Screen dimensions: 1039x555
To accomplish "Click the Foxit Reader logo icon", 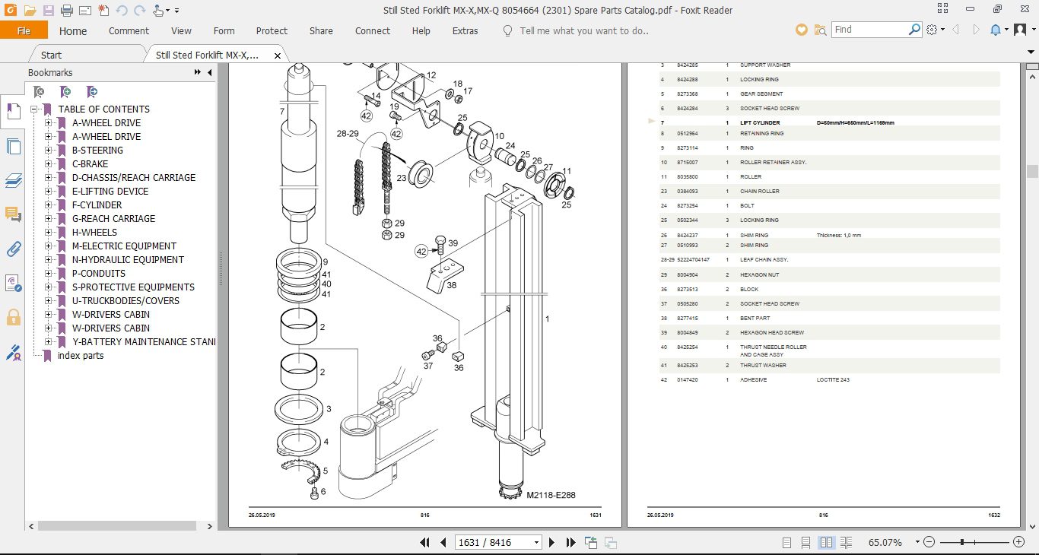I will pyautogui.click(x=10, y=11).
